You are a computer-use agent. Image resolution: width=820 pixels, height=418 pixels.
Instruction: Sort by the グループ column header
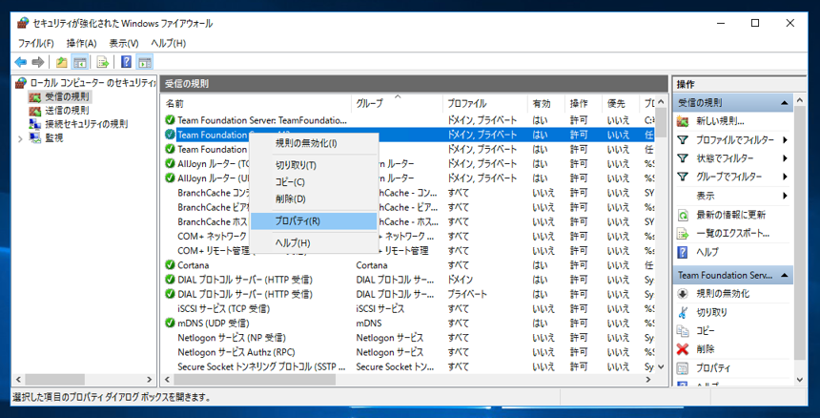coord(397,104)
